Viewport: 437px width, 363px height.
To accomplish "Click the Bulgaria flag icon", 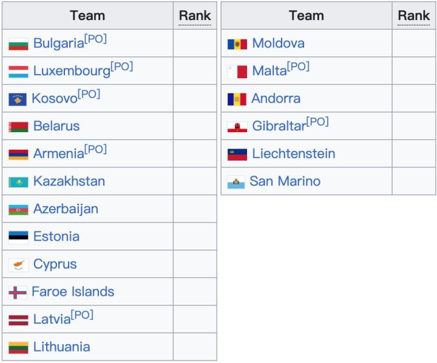I will (x=18, y=44).
